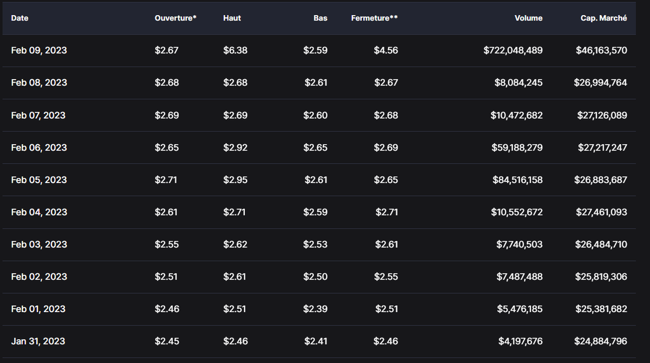This screenshot has width=650, height=363.
Task: Click the $2.41 low value
Action: point(316,341)
